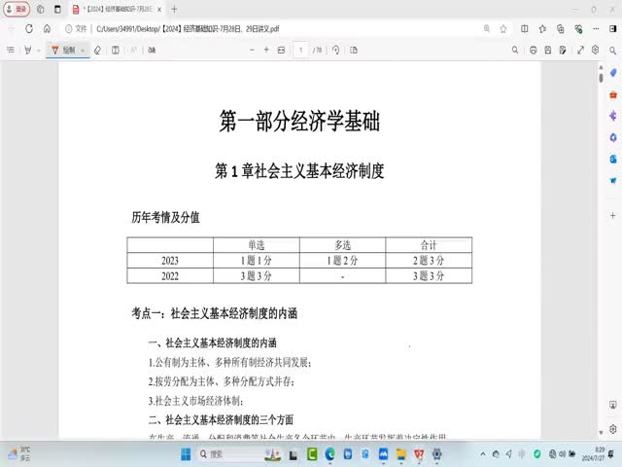Open Microsoft Edge from the taskbar
Viewport: 622px width, 467px height.
point(329,454)
